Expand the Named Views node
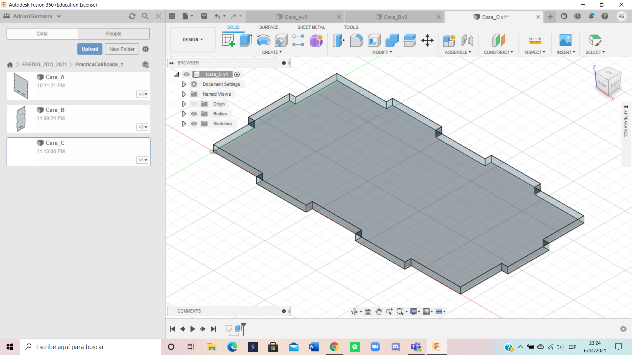Image resolution: width=632 pixels, height=355 pixels. [184, 94]
